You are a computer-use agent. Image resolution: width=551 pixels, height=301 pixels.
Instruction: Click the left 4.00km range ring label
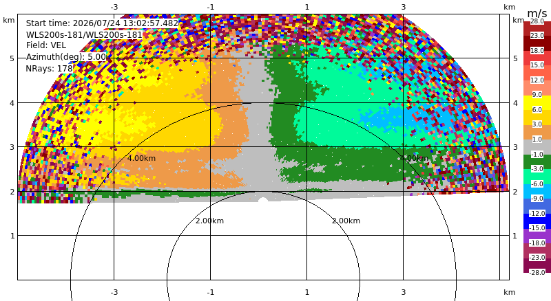pos(141,158)
